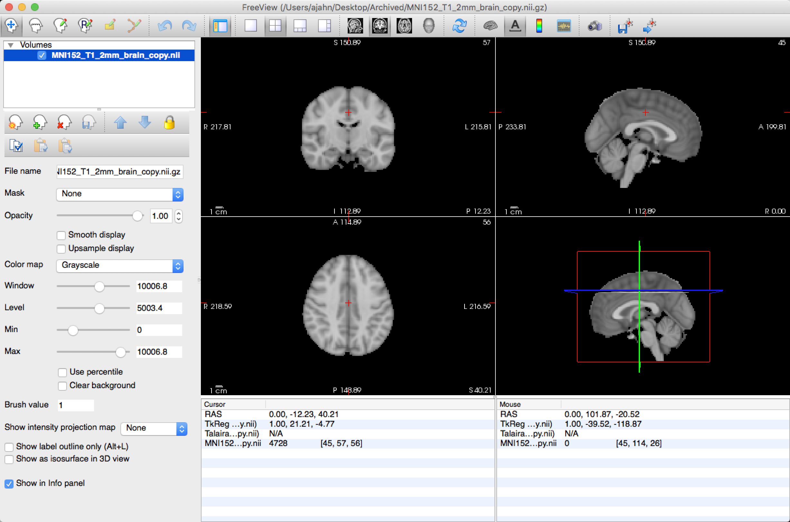This screenshot has width=790, height=522.
Task: Create a new volume layer icon
Action: [15, 123]
